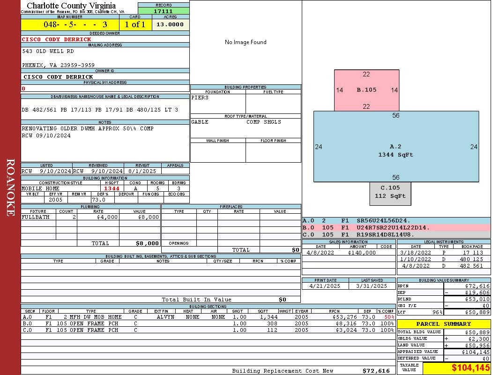The height and width of the screenshot is (375, 492).
Task: Click the acres value 13.0000
Action: [170, 24]
